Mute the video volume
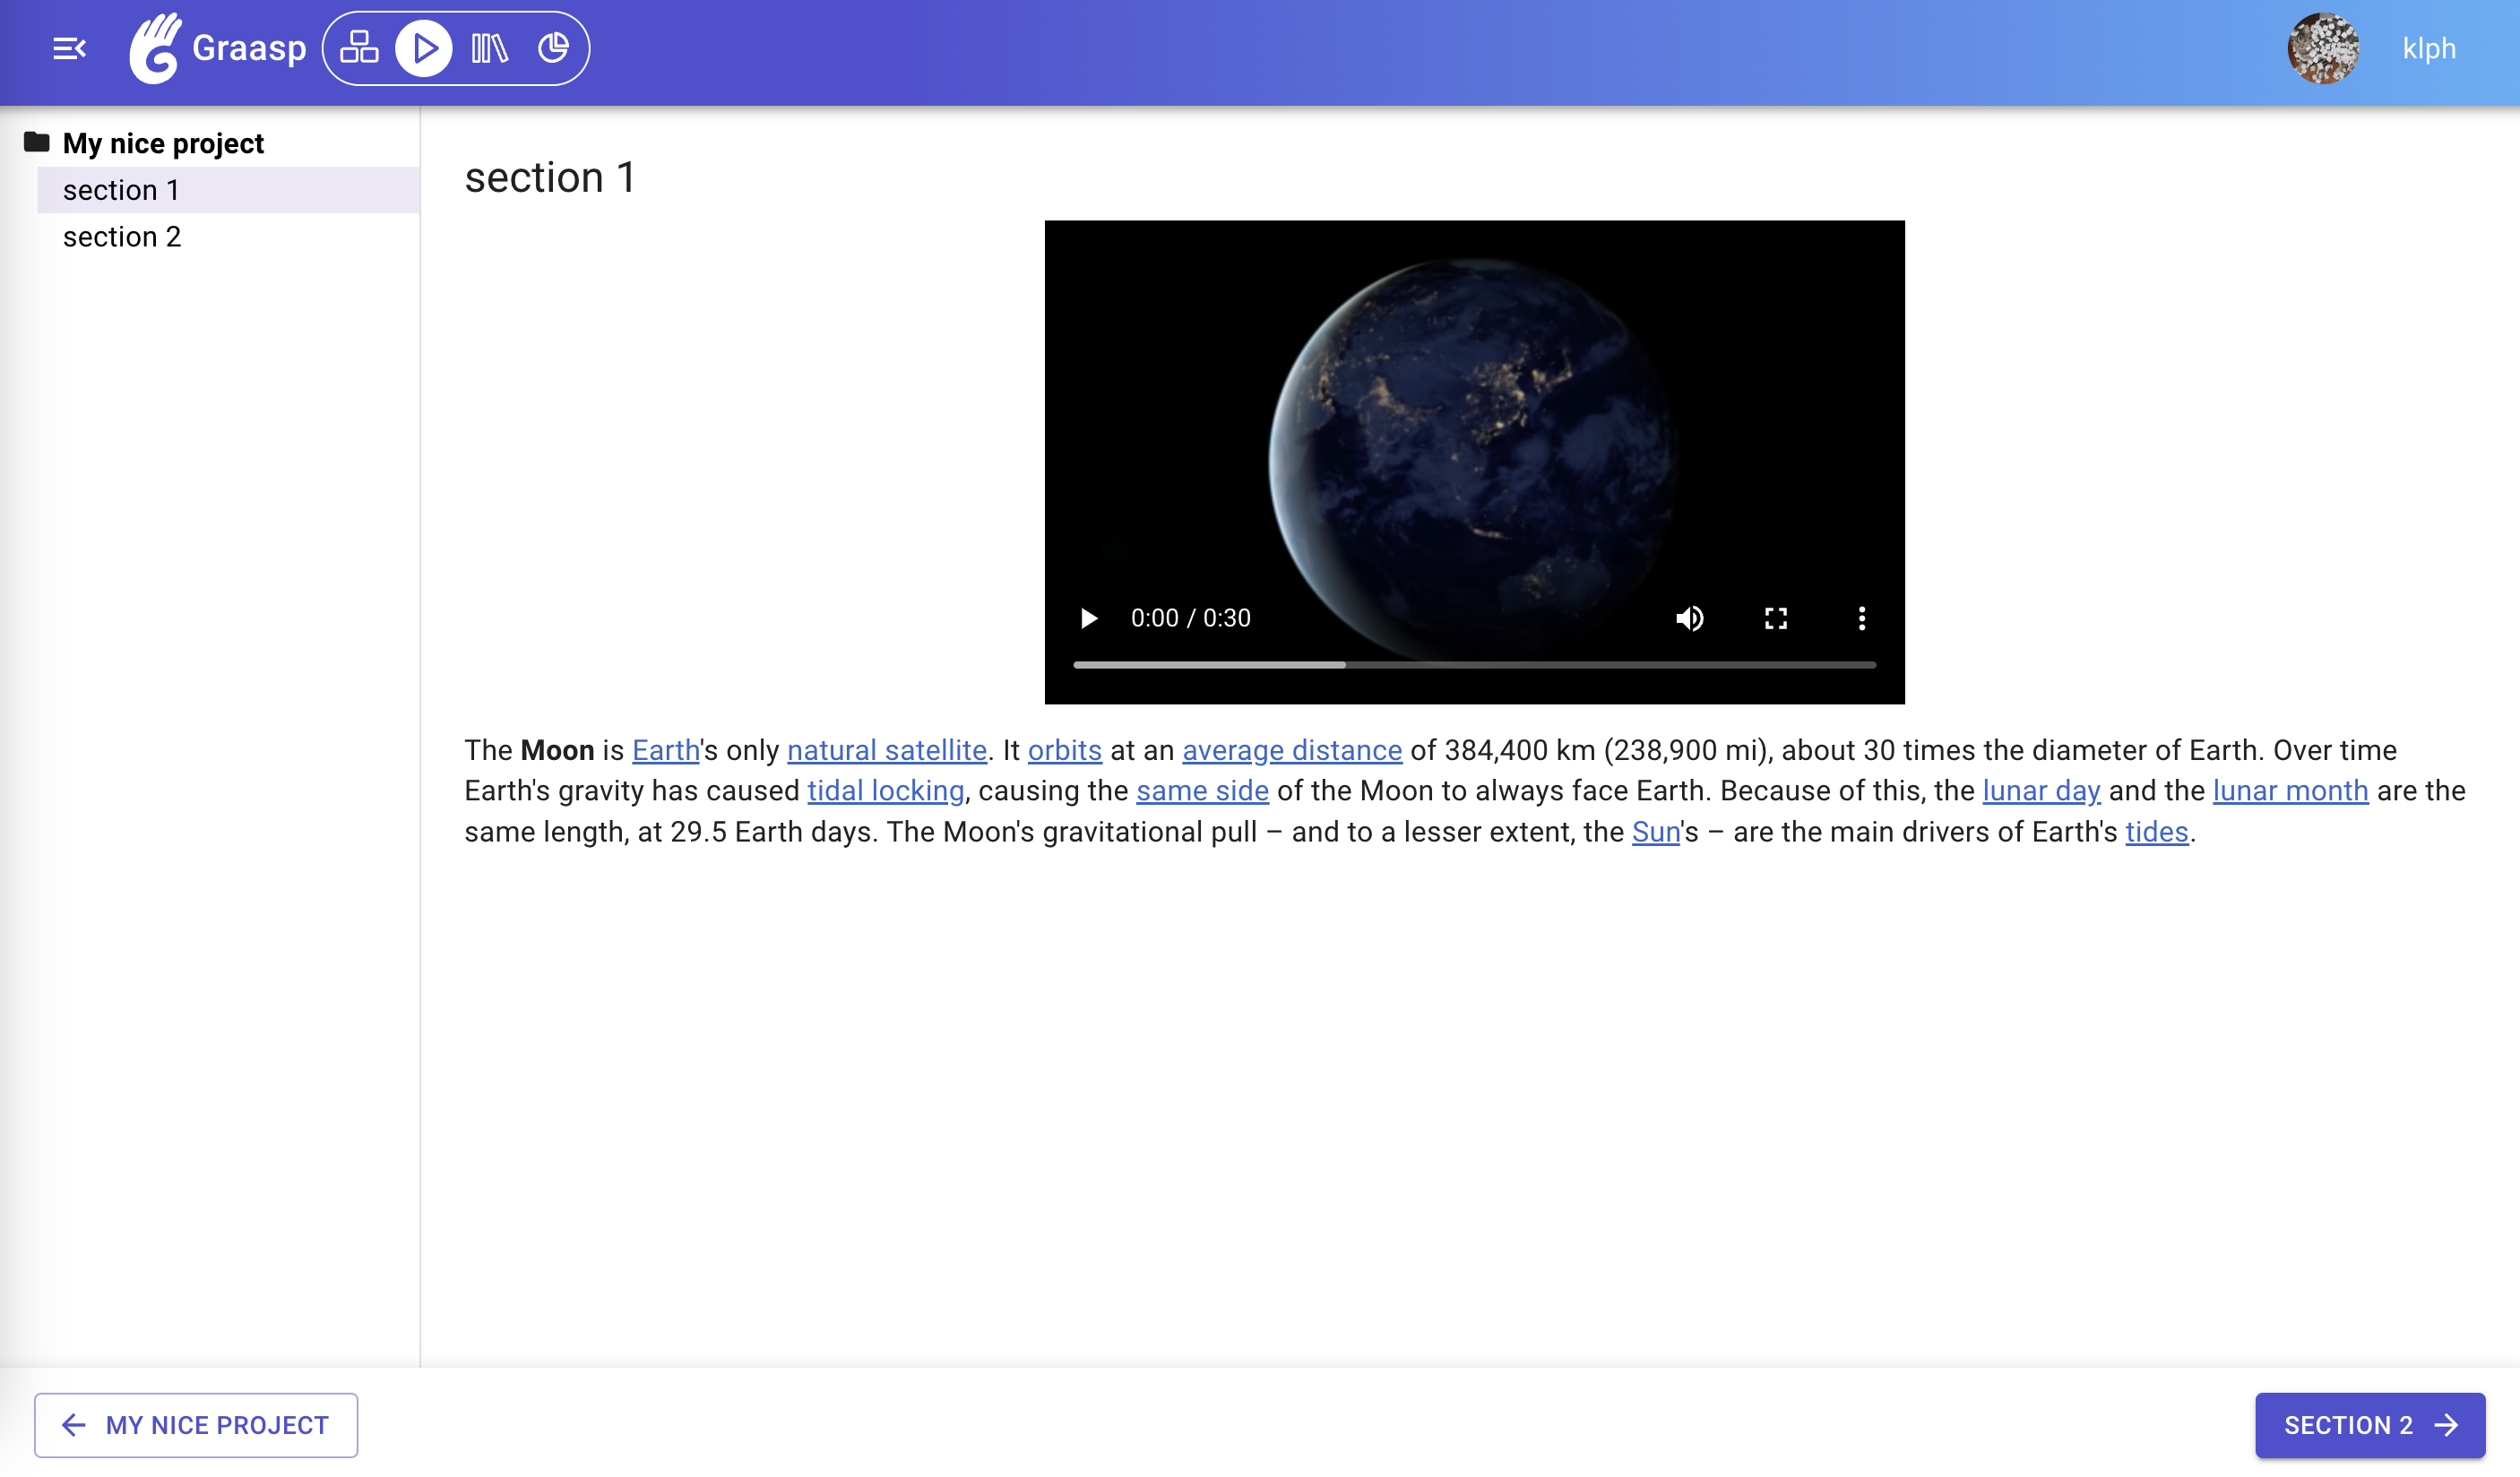The image size is (2520, 1477). pyautogui.click(x=1689, y=618)
